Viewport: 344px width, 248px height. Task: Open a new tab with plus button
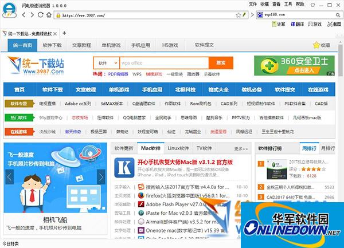(x=64, y=33)
